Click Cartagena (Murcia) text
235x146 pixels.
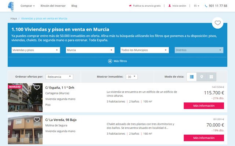57,93
